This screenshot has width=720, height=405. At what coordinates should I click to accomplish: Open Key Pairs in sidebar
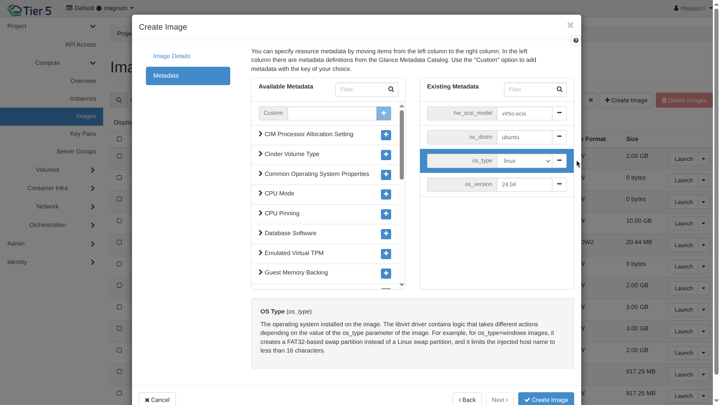click(x=83, y=134)
